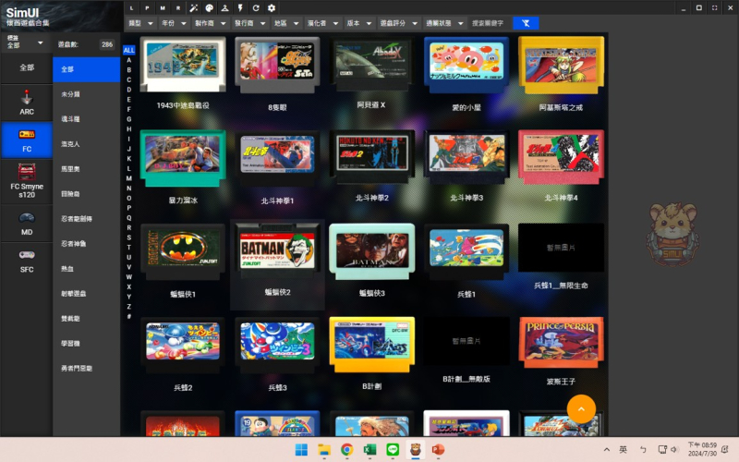Click the clothes hanger skin icon

tap(224, 8)
